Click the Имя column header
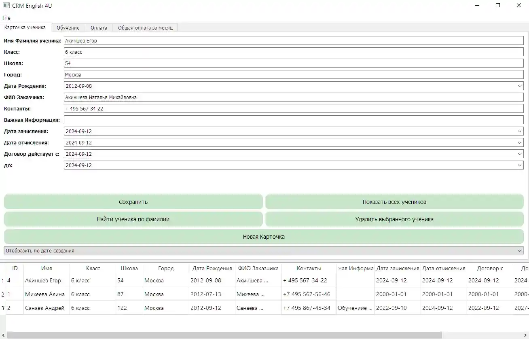This screenshot has height=339, width=529. (47, 268)
